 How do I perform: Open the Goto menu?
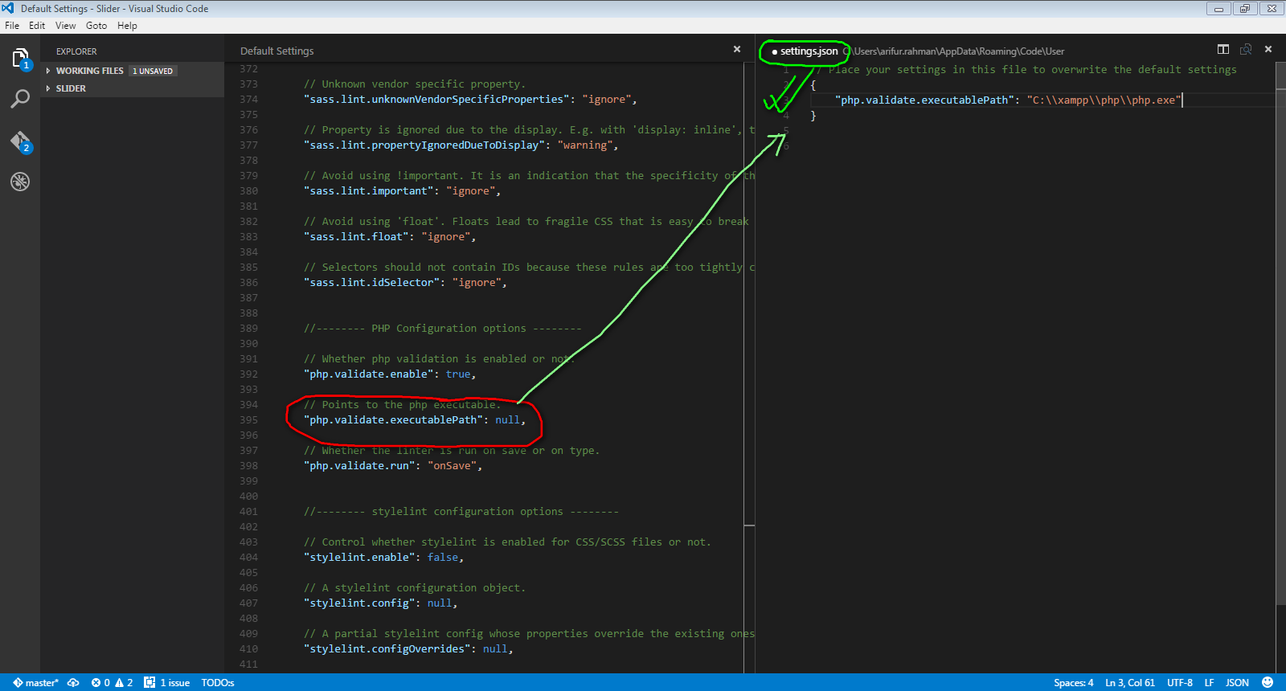[96, 26]
